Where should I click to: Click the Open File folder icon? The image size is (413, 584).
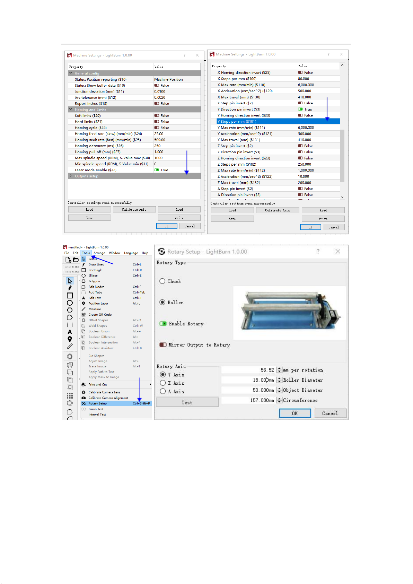76,260
